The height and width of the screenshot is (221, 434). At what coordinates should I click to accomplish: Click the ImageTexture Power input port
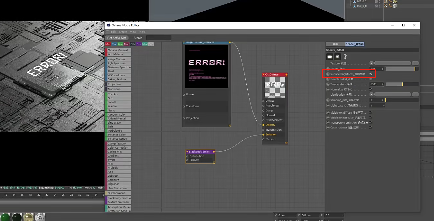pos(184,95)
